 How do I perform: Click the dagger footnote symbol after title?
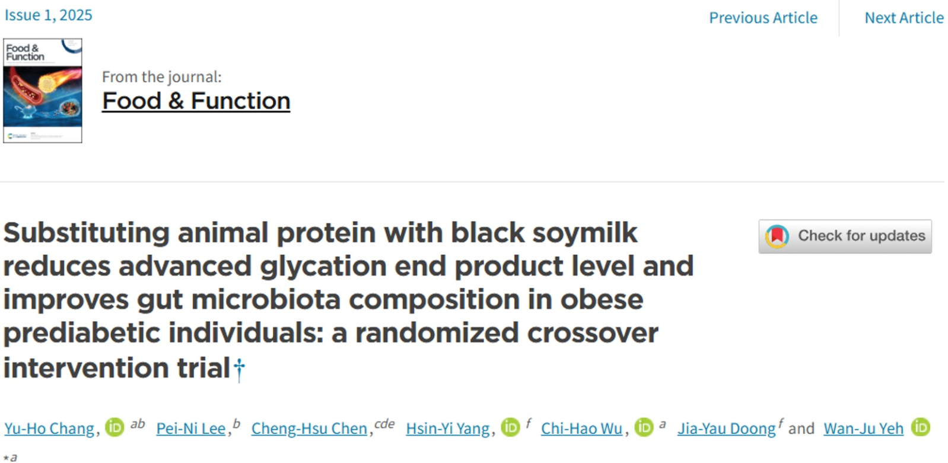[239, 369]
